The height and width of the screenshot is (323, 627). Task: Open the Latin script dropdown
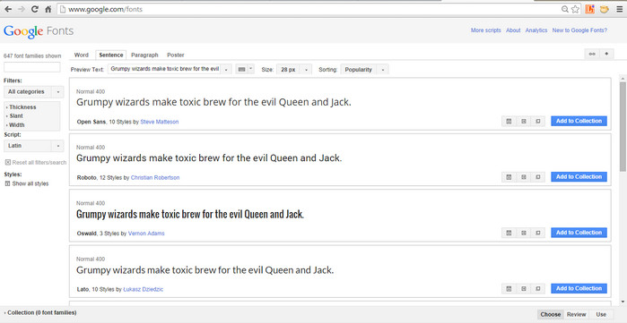[x=33, y=146]
